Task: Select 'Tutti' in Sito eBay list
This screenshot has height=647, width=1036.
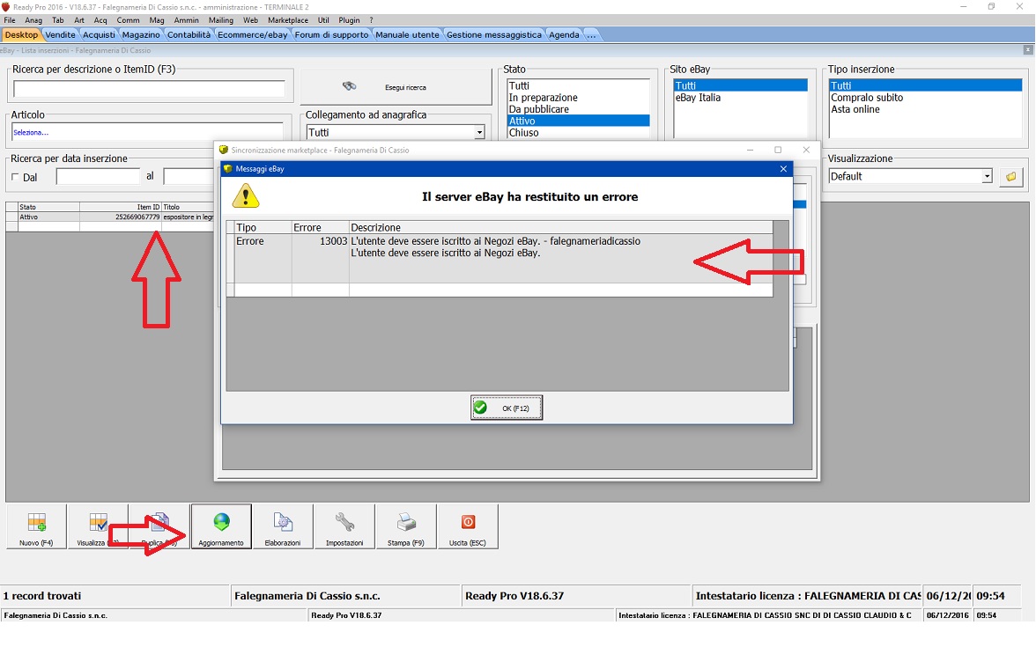Action: tap(740, 86)
